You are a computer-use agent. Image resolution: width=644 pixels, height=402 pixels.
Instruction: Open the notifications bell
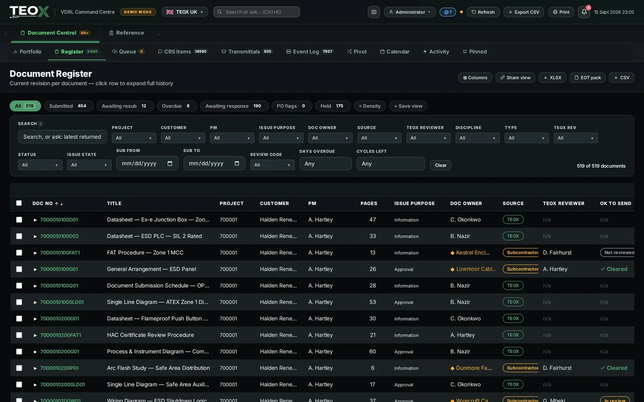coord(584,12)
